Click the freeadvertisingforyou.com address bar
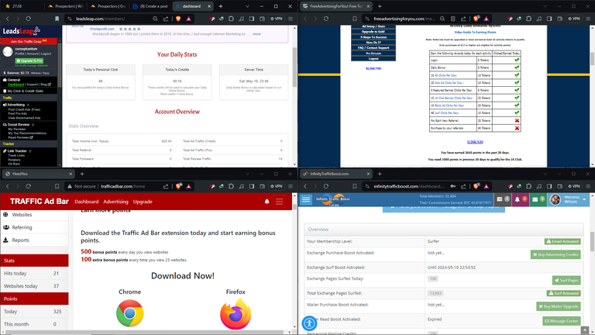 pyautogui.click(x=404, y=19)
